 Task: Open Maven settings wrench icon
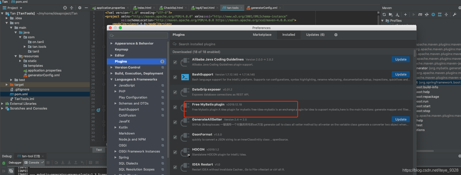[455, 14]
